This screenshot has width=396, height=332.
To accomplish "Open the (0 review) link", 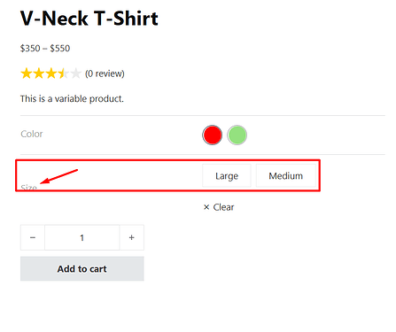I will [105, 73].
